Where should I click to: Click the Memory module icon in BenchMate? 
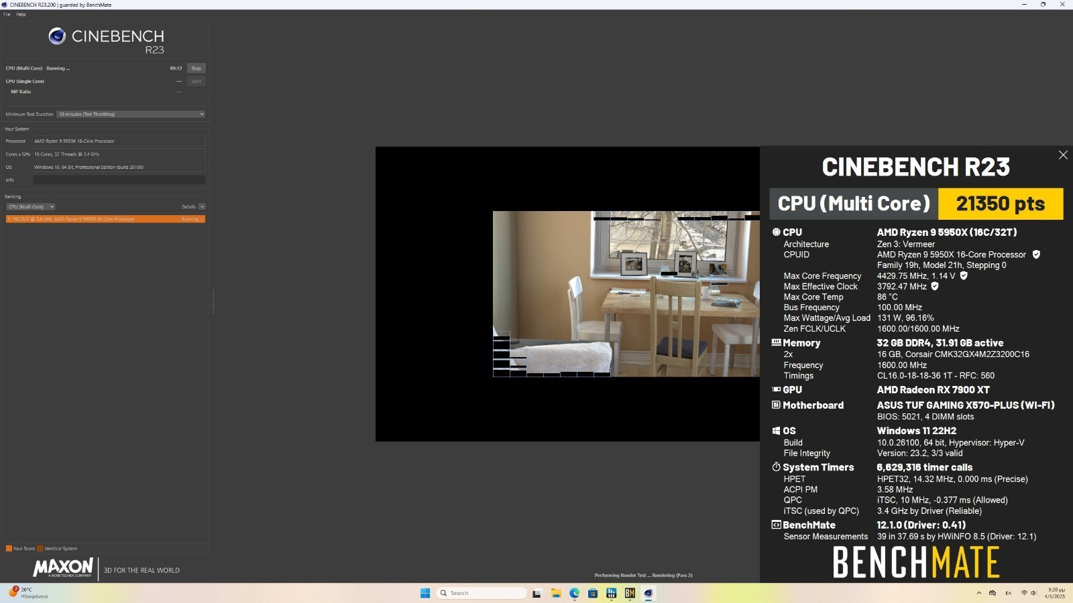click(776, 342)
